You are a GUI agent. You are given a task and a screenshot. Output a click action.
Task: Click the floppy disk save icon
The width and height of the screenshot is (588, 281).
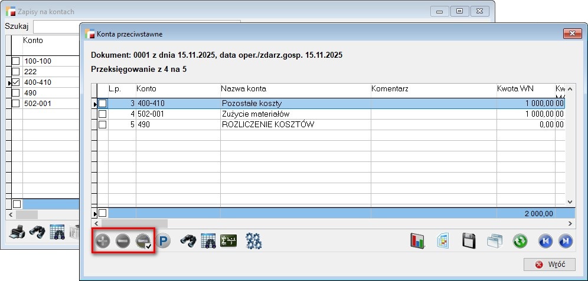point(469,241)
